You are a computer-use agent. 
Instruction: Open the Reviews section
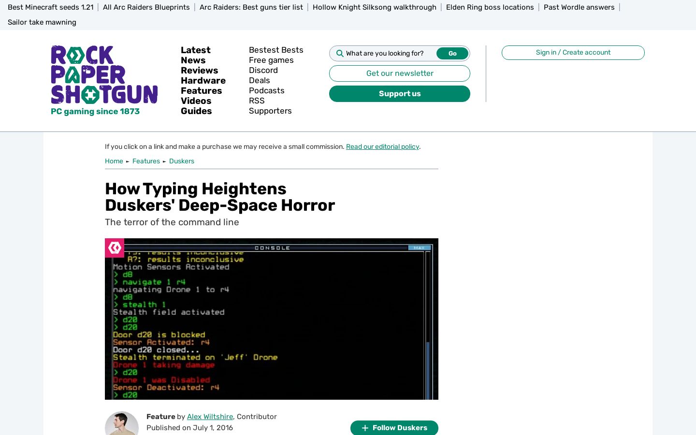[200, 71]
